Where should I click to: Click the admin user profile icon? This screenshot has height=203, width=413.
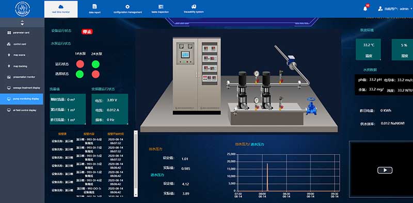point(380,9)
